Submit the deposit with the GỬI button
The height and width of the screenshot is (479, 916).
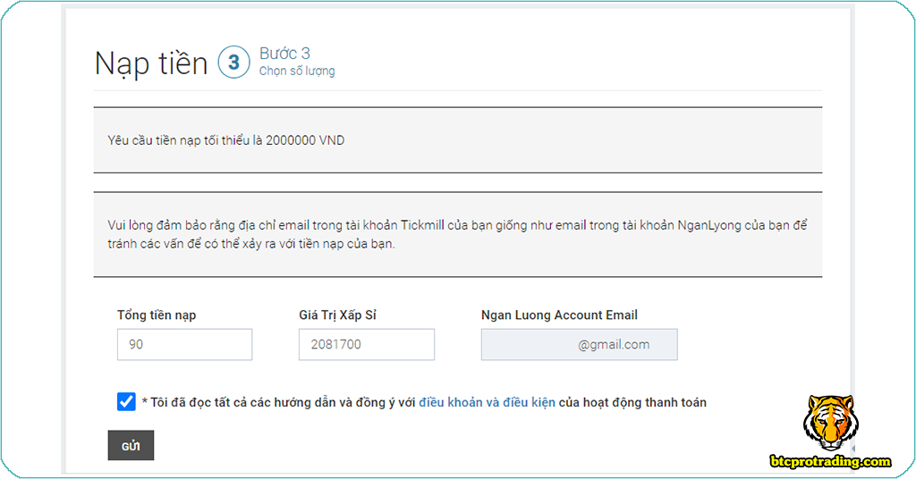tap(131, 445)
